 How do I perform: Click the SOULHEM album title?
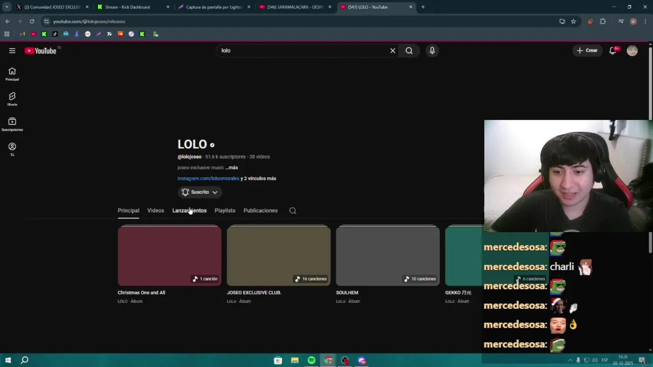pyautogui.click(x=347, y=293)
